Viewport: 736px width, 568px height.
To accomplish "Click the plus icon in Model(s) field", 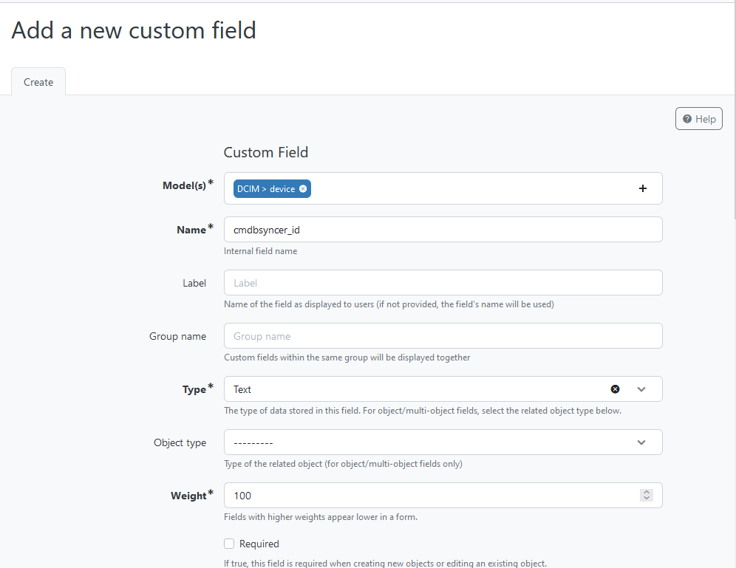I will point(642,188).
